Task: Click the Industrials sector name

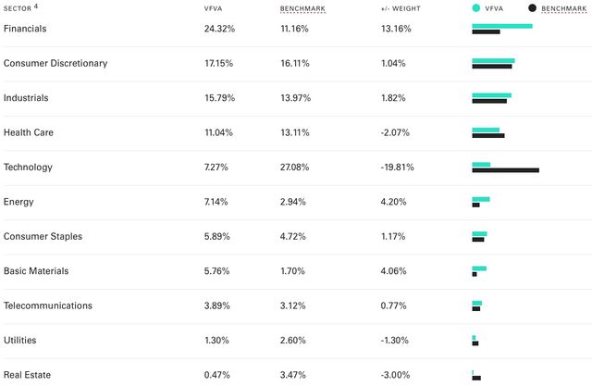Action: tap(26, 98)
